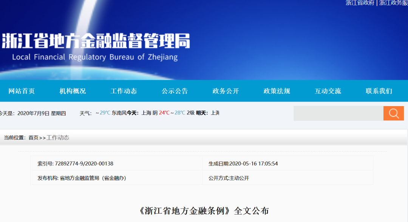Select 联系我们 in the navigation bar
This screenshot has width=408, height=222.
click(x=379, y=91)
